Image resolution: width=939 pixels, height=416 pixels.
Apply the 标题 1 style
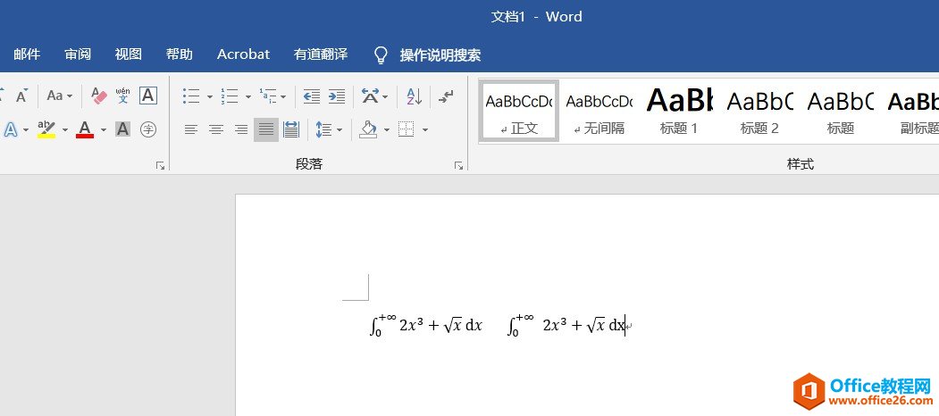point(679,111)
